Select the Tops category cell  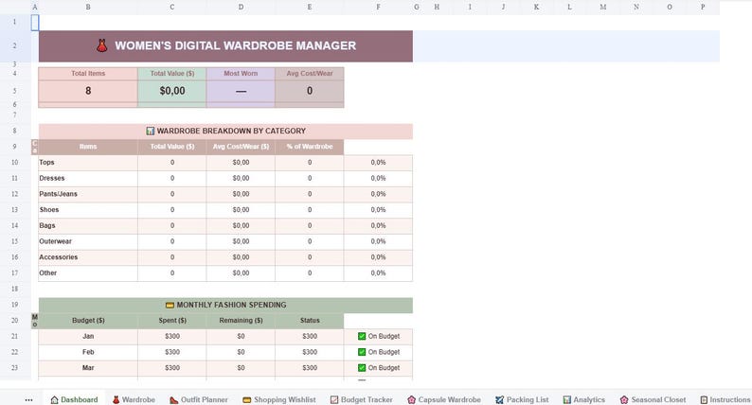point(88,163)
